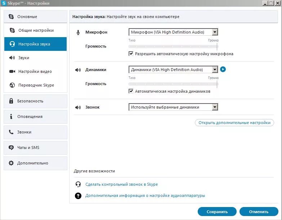
Task: Open the Звуки settings page
Action: (35, 58)
